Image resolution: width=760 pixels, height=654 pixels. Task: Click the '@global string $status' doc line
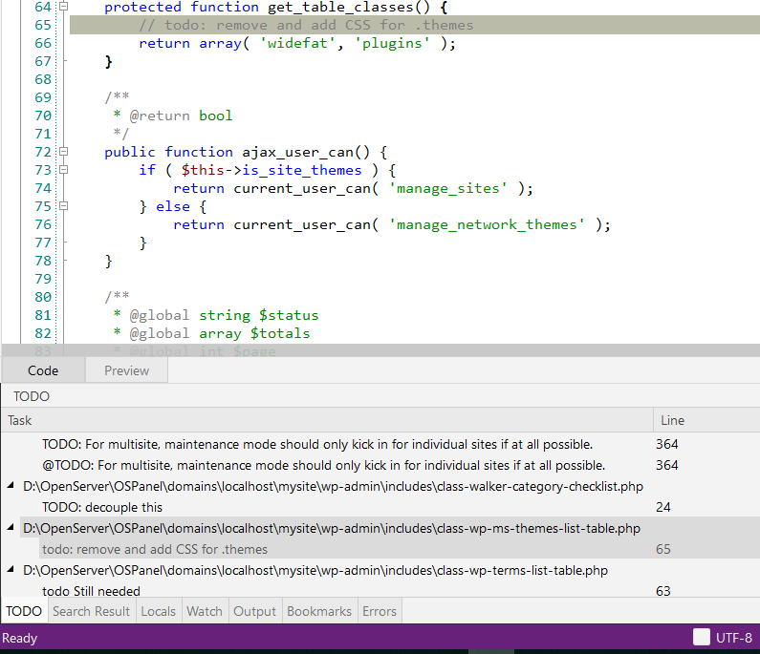(216, 315)
